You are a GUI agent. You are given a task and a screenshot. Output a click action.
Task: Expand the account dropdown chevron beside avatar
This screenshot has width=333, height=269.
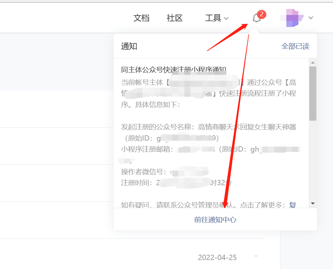[311, 18]
